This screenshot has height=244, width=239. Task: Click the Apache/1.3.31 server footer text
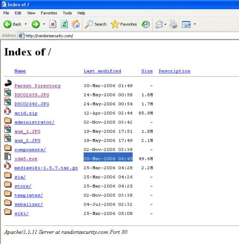coord(66,232)
